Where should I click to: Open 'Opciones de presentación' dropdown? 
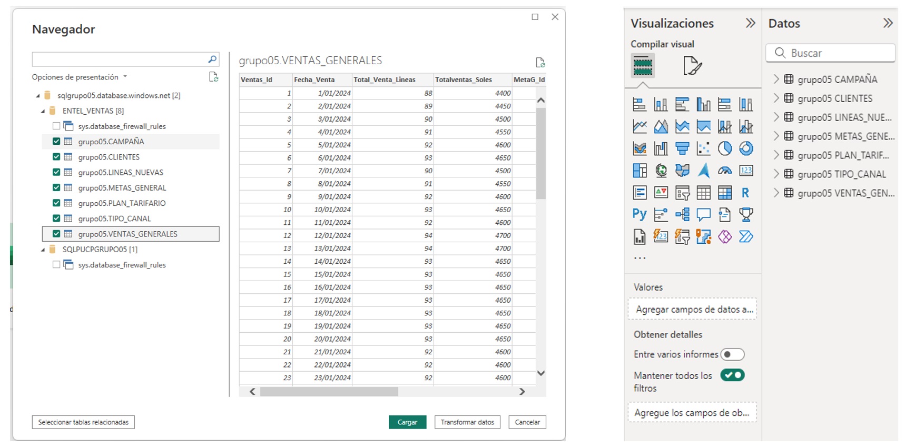click(x=80, y=77)
